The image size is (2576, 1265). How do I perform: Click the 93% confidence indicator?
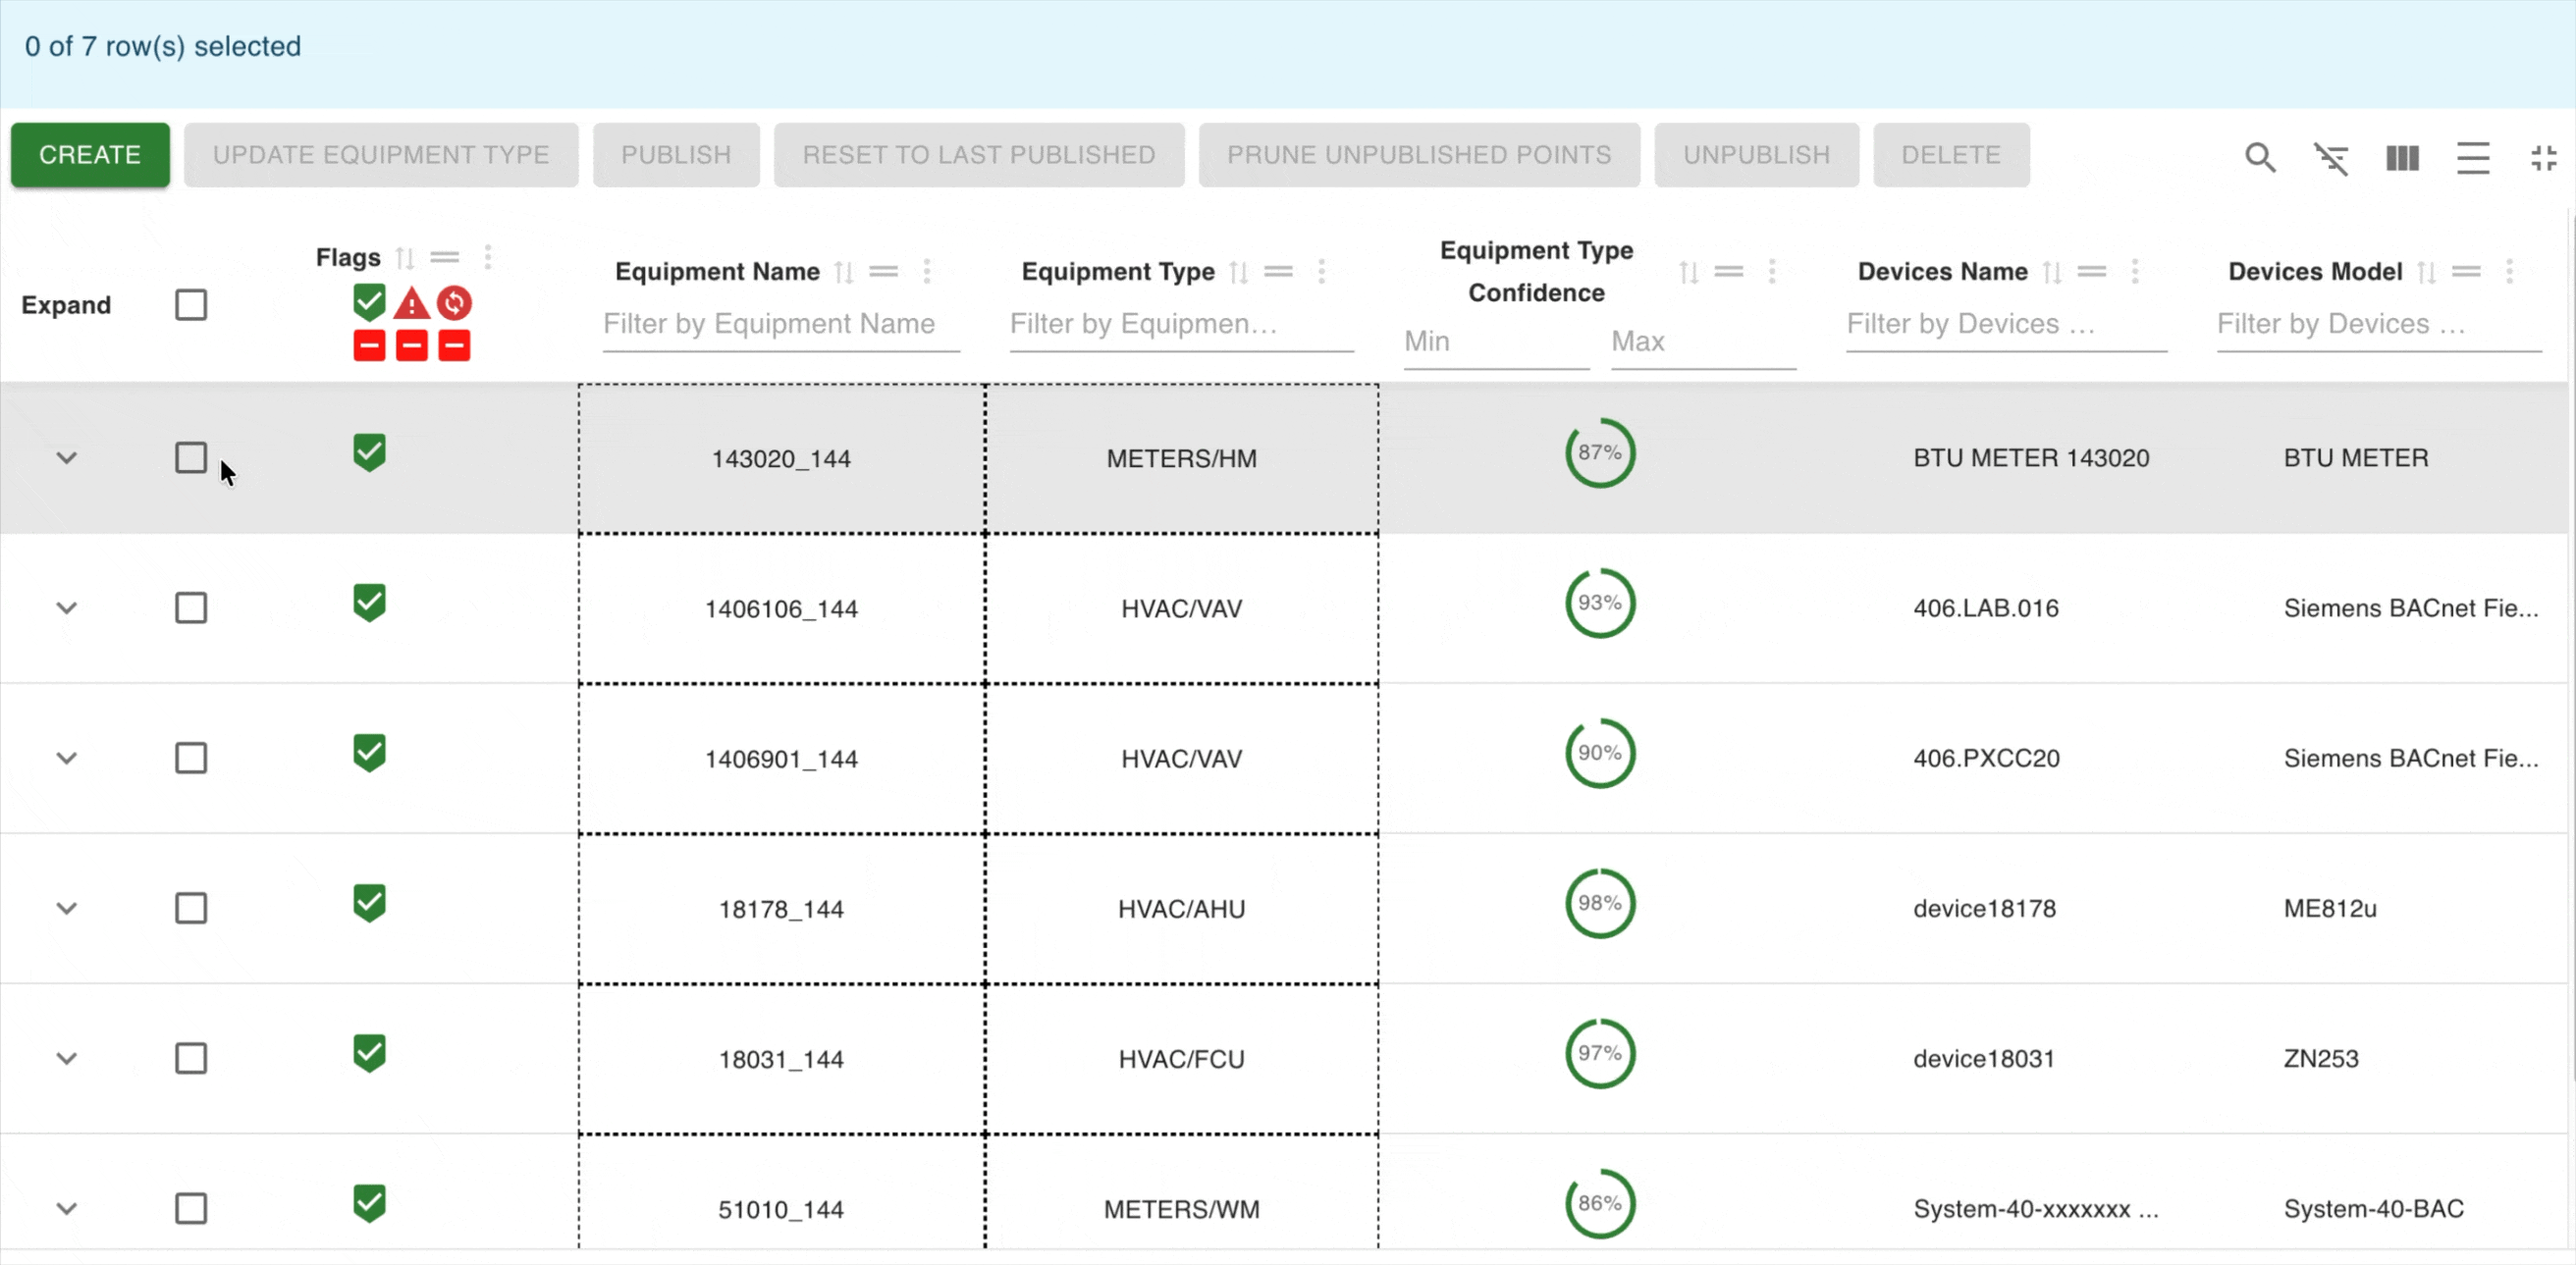(1600, 603)
